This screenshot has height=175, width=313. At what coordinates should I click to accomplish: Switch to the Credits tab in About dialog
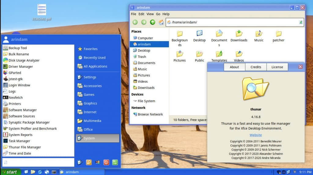(x=256, y=67)
